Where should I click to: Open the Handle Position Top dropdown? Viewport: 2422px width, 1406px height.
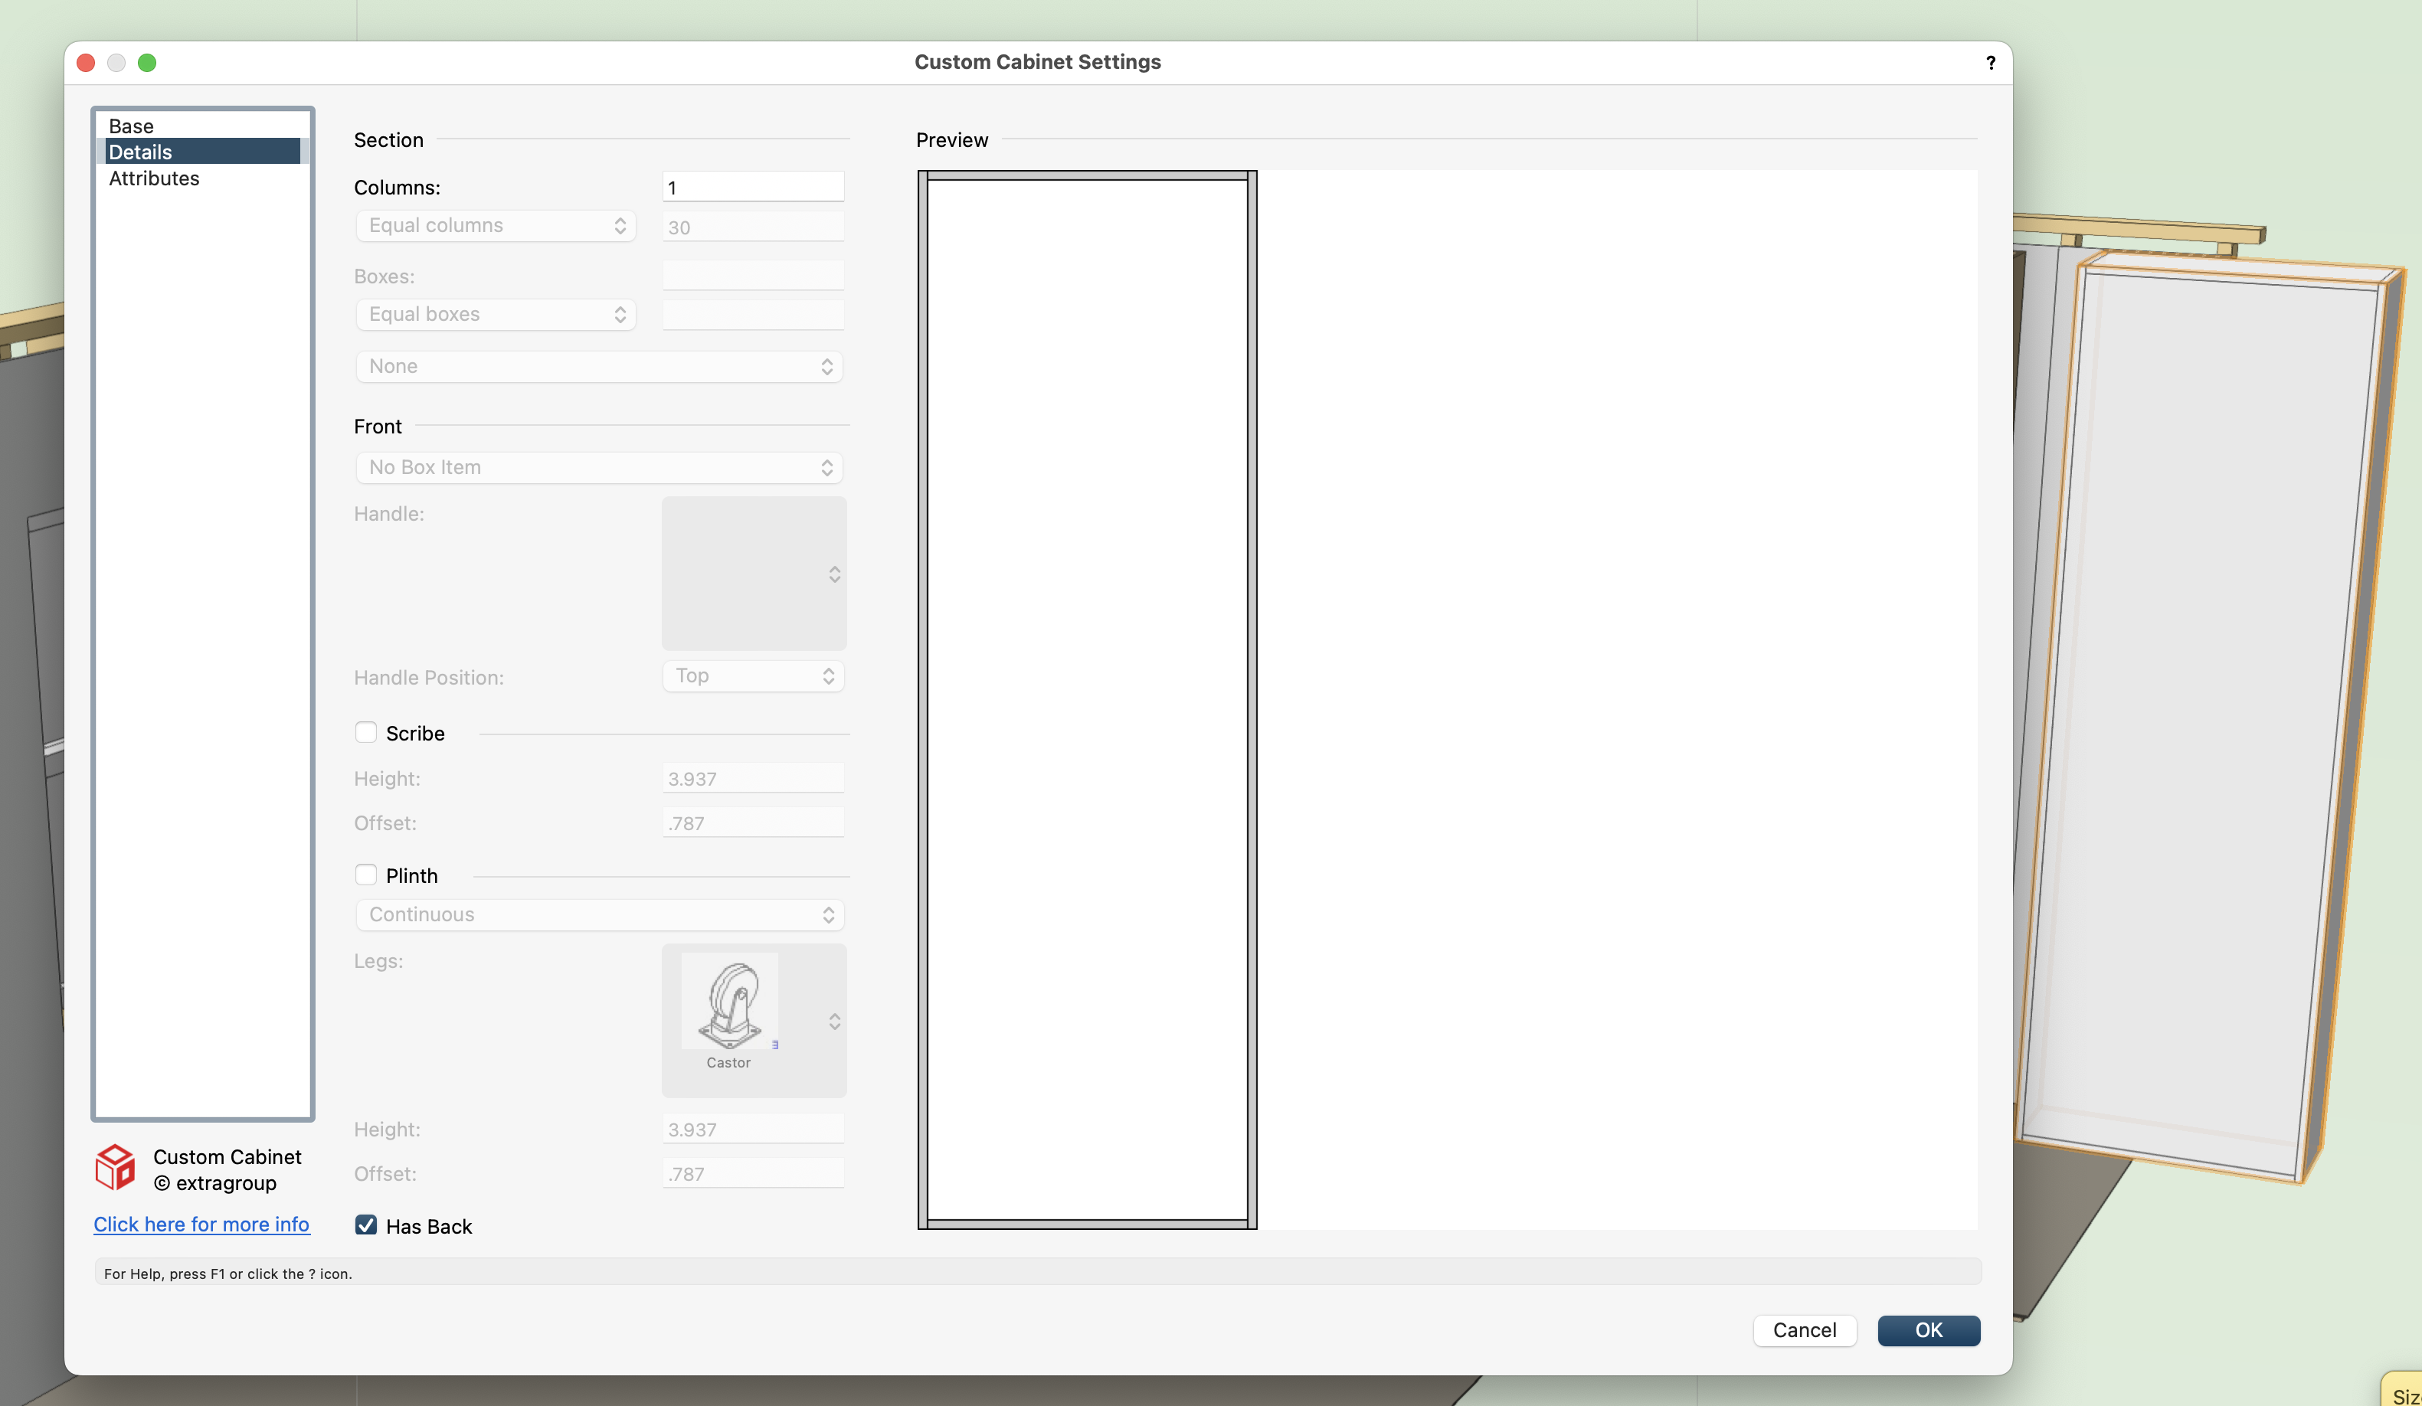pyautogui.click(x=752, y=675)
